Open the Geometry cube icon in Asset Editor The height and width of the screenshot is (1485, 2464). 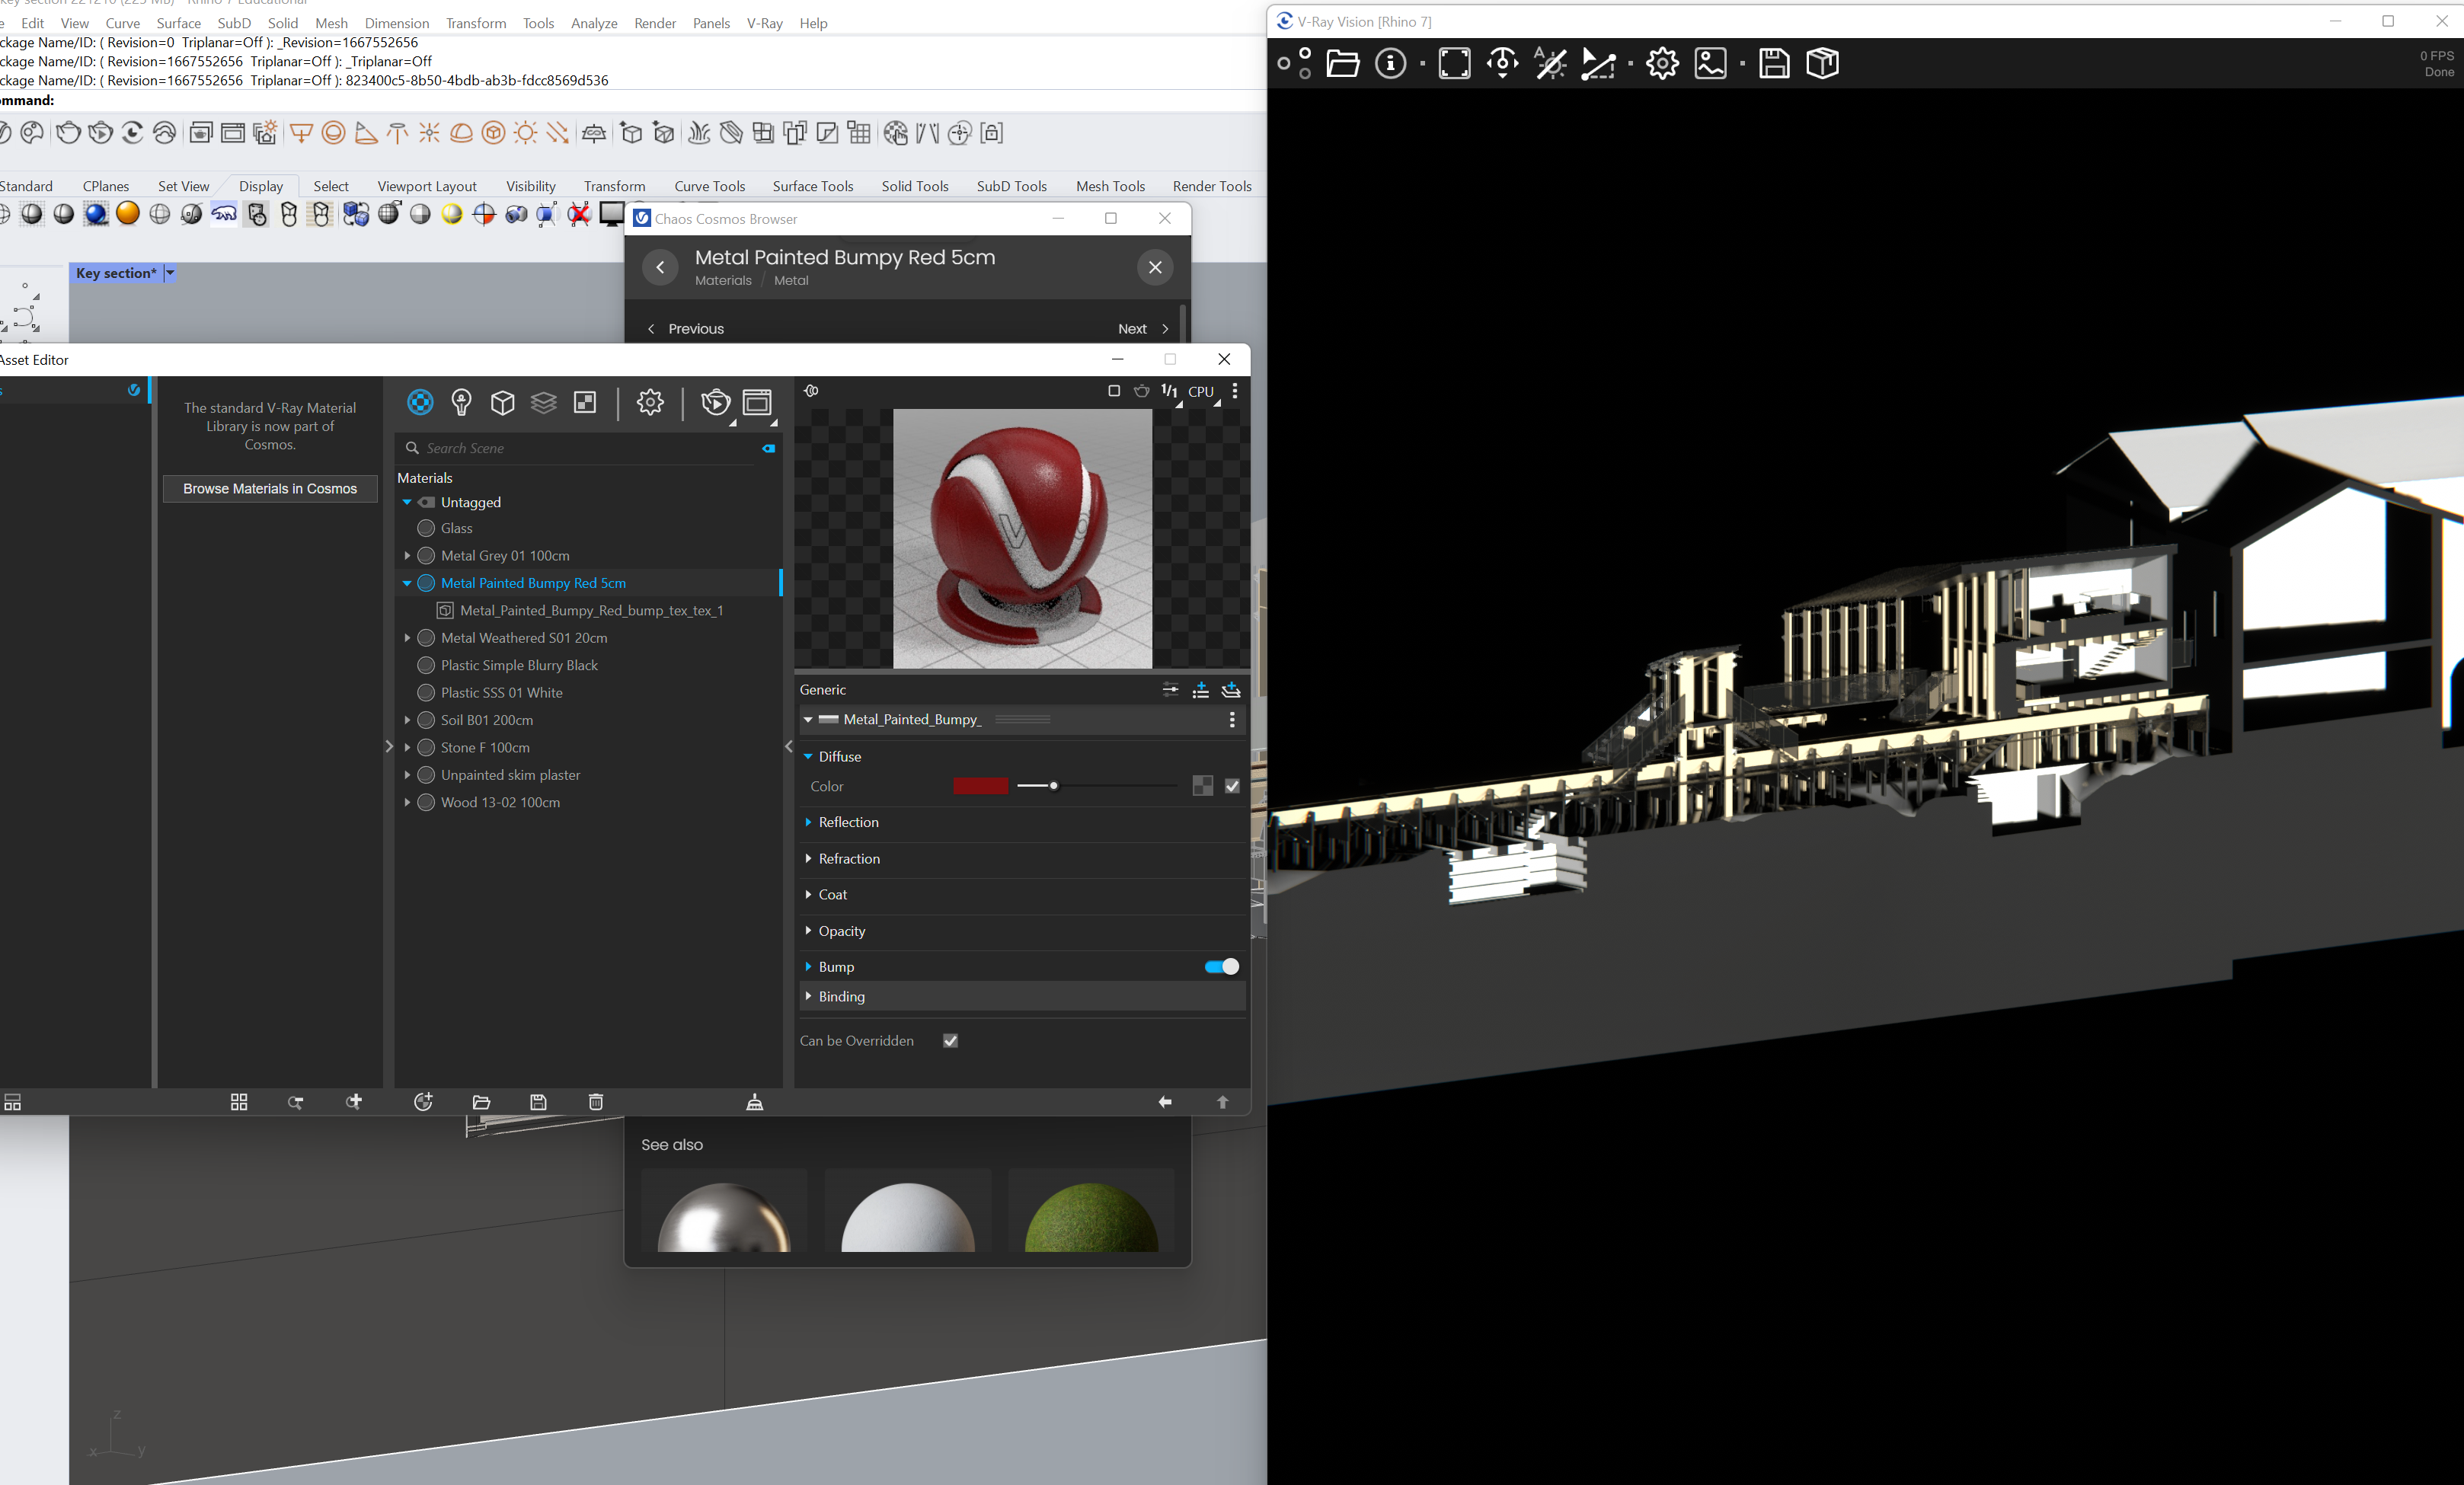503,402
